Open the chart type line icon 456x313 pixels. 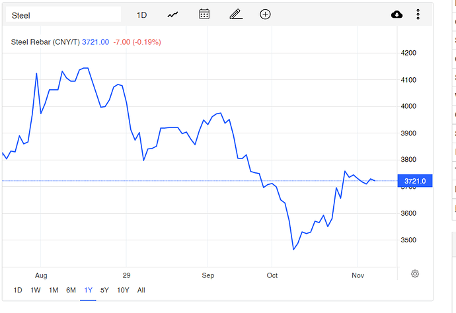tap(173, 15)
